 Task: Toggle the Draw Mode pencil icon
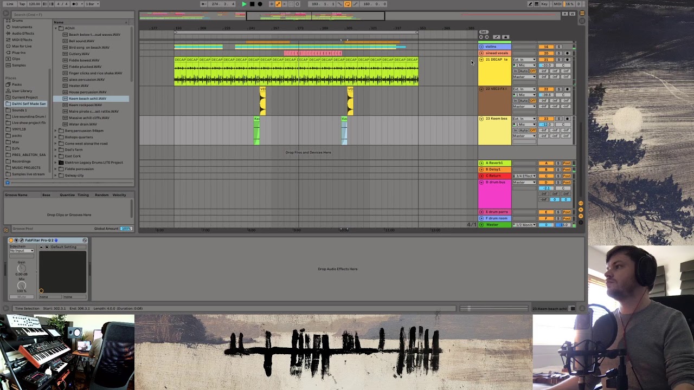530,4
